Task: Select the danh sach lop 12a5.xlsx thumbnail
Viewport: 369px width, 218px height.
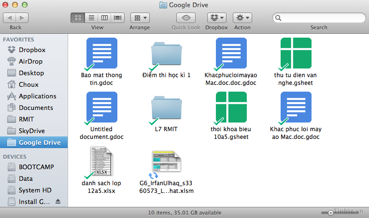Action: pos(101,161)
